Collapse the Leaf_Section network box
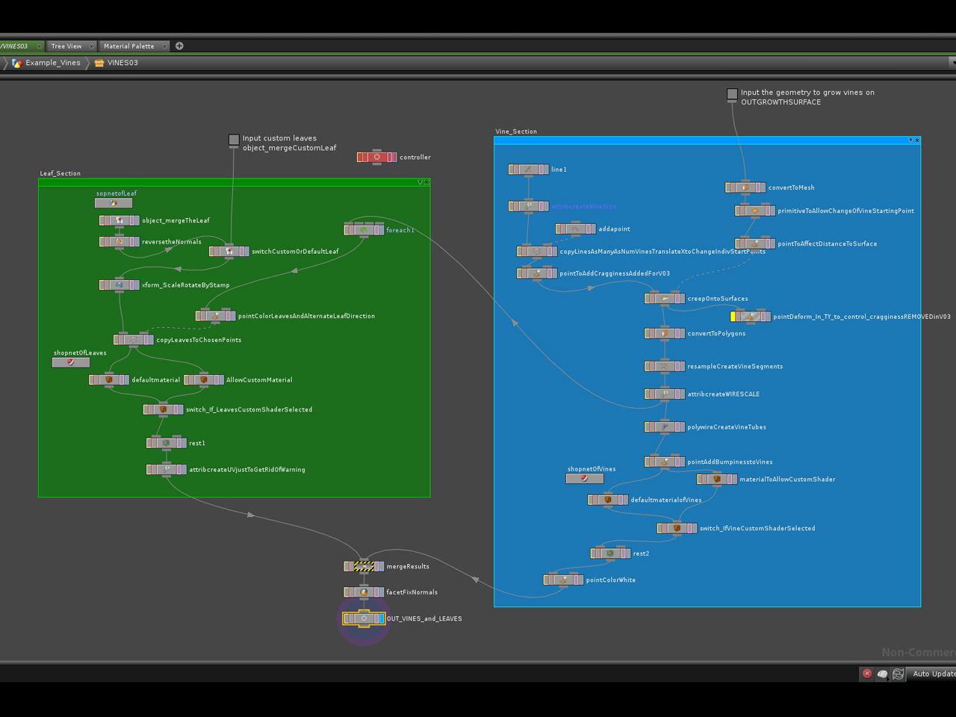Screen dimensions: 956x717 click(420, 182)
